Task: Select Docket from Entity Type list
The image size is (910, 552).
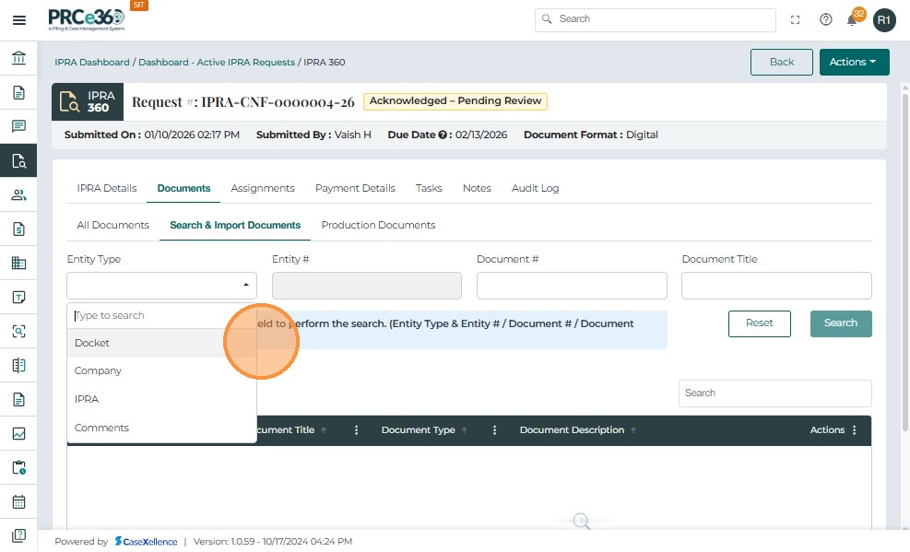Action: click(x=161, y=343)
